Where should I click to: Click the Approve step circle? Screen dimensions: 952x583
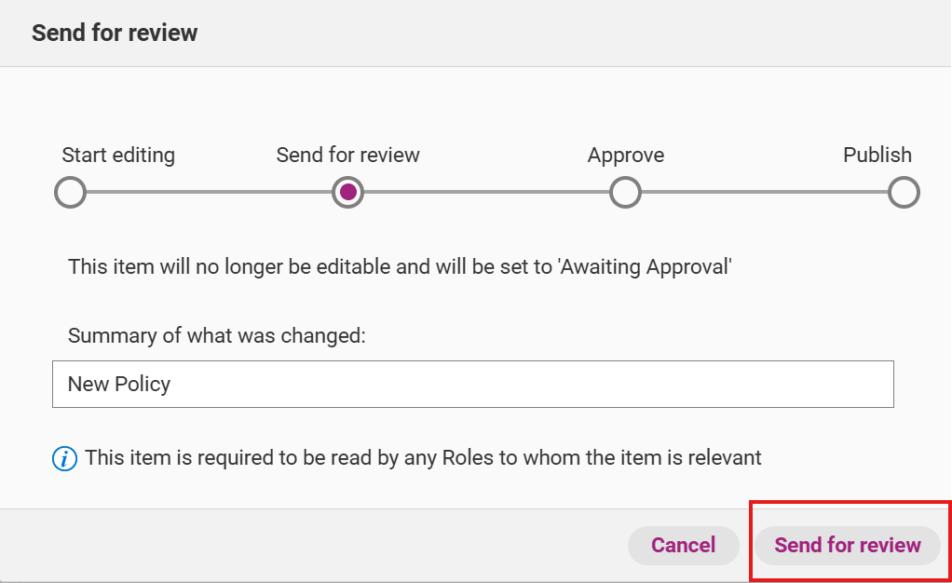click(x=625, y=193)
